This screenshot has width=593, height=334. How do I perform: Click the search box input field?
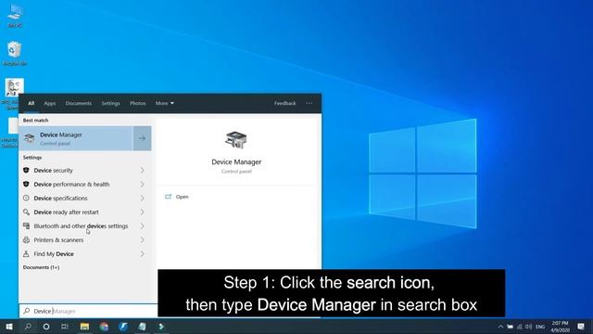tap(89, 311)
